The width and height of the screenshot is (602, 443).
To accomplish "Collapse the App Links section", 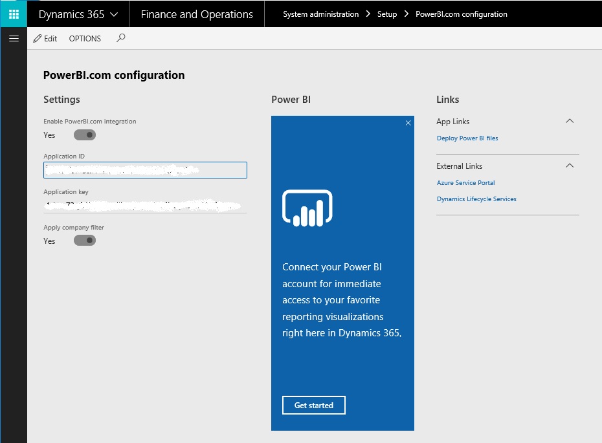I will [x=570, y=121].
